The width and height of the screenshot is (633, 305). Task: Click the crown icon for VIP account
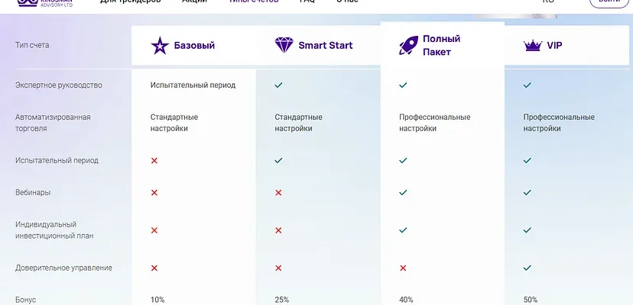[x=533, y=46]
